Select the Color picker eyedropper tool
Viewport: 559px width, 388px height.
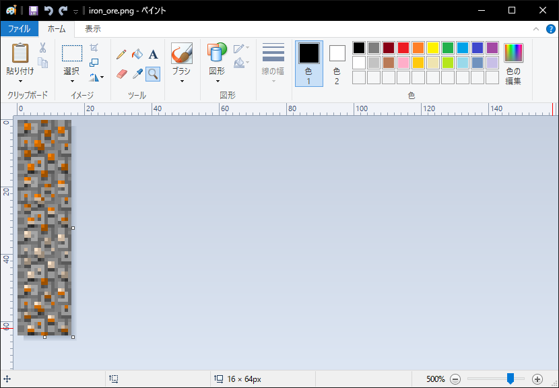[137, 74]
